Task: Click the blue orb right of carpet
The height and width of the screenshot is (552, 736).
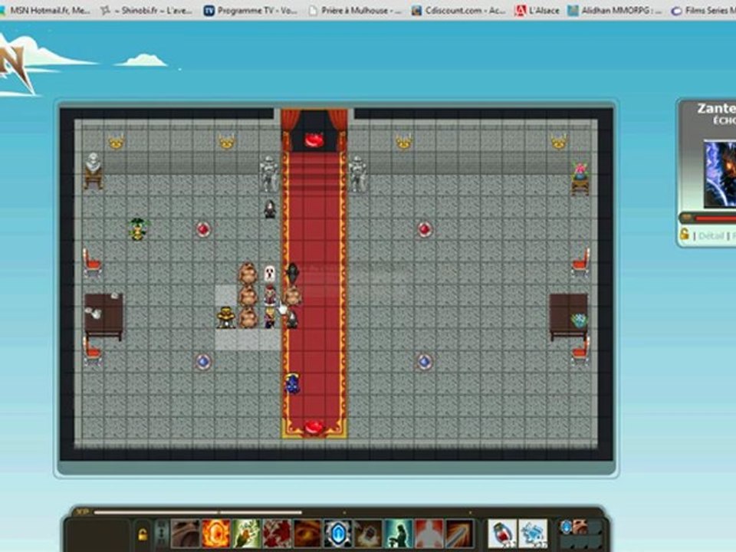Action: coord(424,361)
